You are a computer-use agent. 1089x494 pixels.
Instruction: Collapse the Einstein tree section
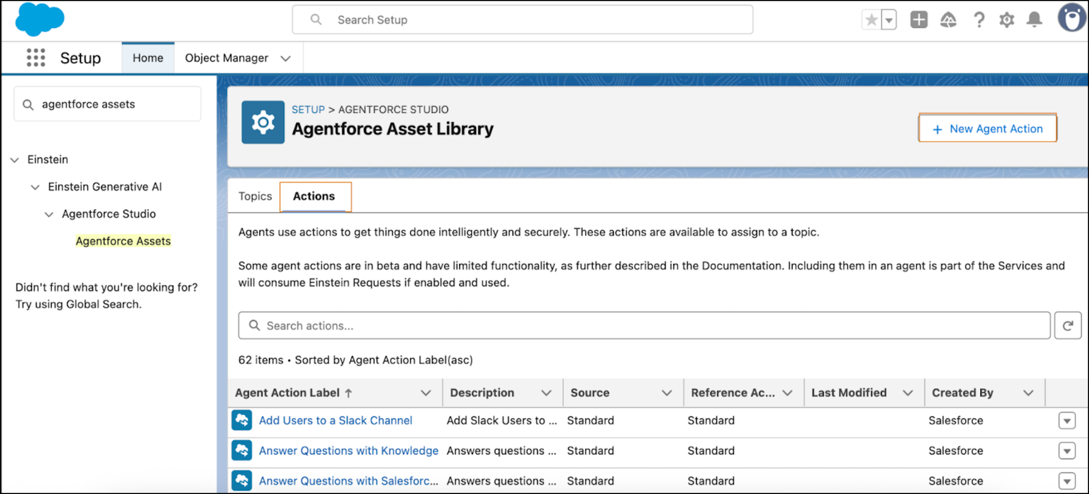tap(15, 160)
